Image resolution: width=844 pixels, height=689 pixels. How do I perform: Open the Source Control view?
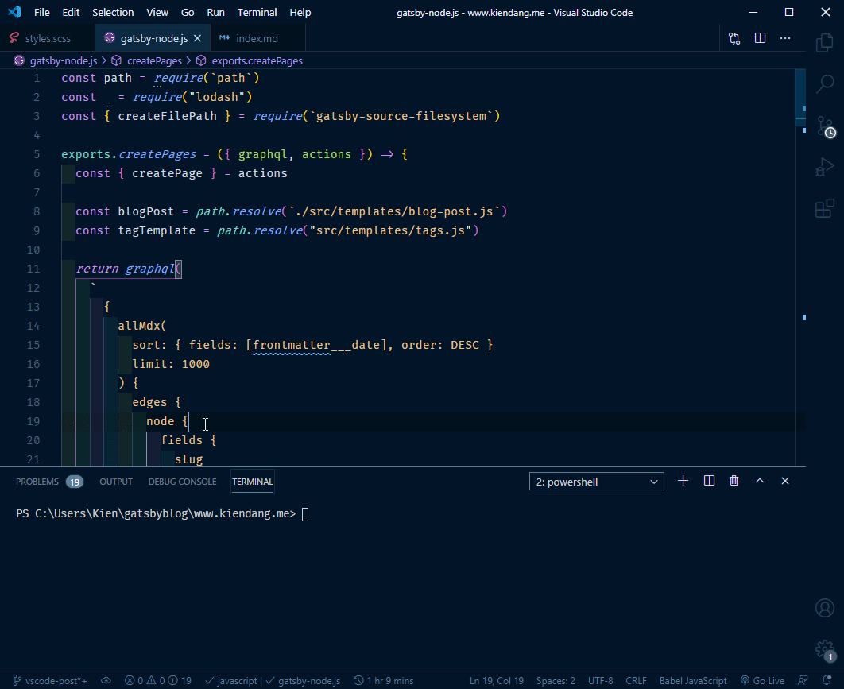(x=825, y=126)
